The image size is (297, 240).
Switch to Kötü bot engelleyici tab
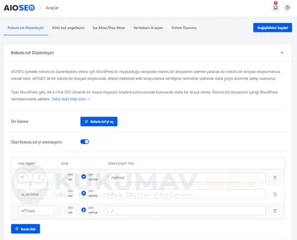point(68,27)
